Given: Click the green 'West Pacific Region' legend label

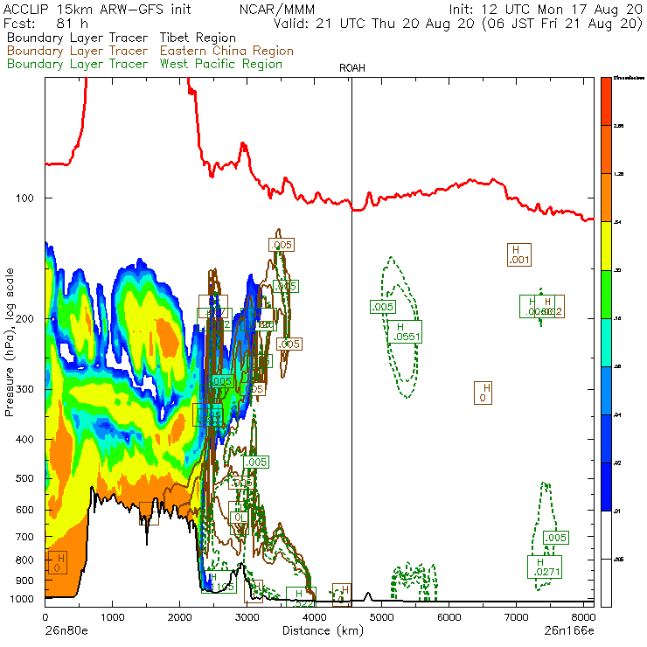Looking at the screenshot, I should [220, 64].
